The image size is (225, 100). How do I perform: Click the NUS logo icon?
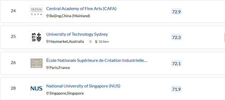pyautogui.click(x=37, y=89)
